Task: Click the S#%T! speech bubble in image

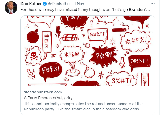Action: tap(98, 36)
